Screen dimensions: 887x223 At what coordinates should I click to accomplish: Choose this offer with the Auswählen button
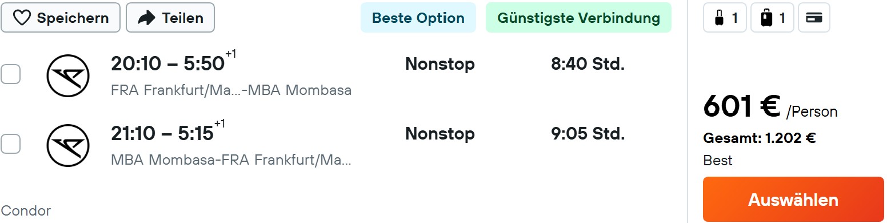(x=793, y=200)
